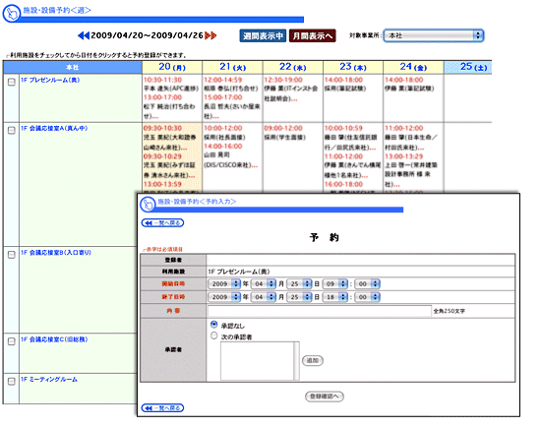The width and height of the screenshot is (541, 428).
Task: Open end date day dropdown 25
Action: tap(299, 297)
